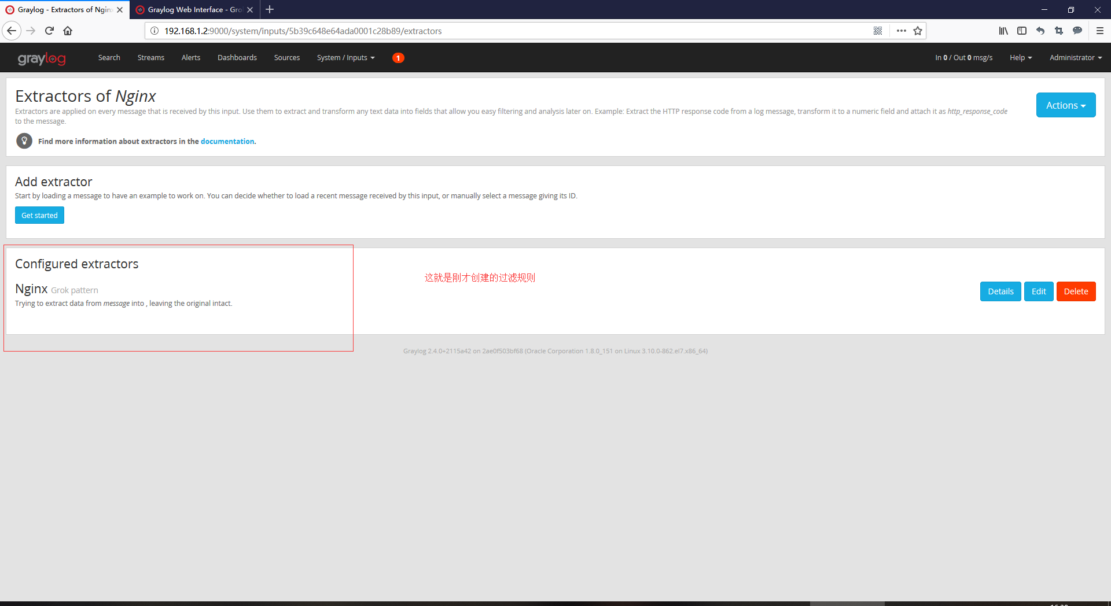Click the undo arrow toolbar icon

pyautogui.click(x=1040, y=31)
